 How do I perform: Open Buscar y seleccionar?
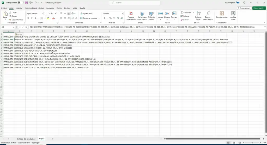(208, 16)
